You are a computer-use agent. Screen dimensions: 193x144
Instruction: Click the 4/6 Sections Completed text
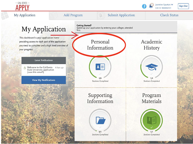pos(100,80)
